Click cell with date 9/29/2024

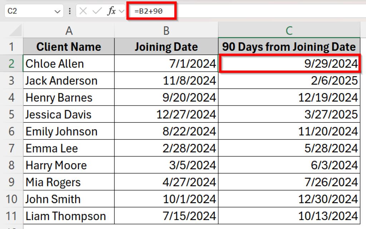[289, 64]
